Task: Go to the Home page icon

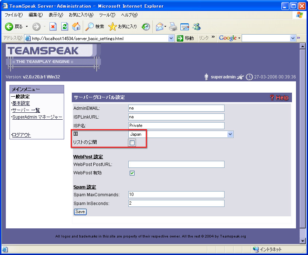Action: click(76, 27)
